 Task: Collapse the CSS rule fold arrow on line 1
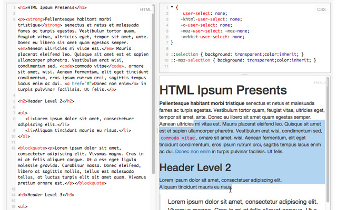(167, 8)
